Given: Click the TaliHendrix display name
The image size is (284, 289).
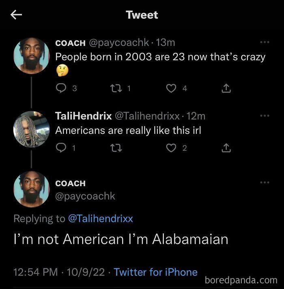Looking at the screenshot, I should pyautogui.click(x=83, y=116).
